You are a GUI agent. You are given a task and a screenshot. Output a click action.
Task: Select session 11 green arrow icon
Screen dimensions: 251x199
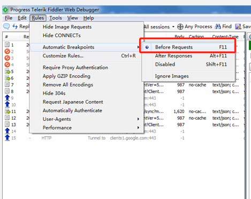(7, 111)
